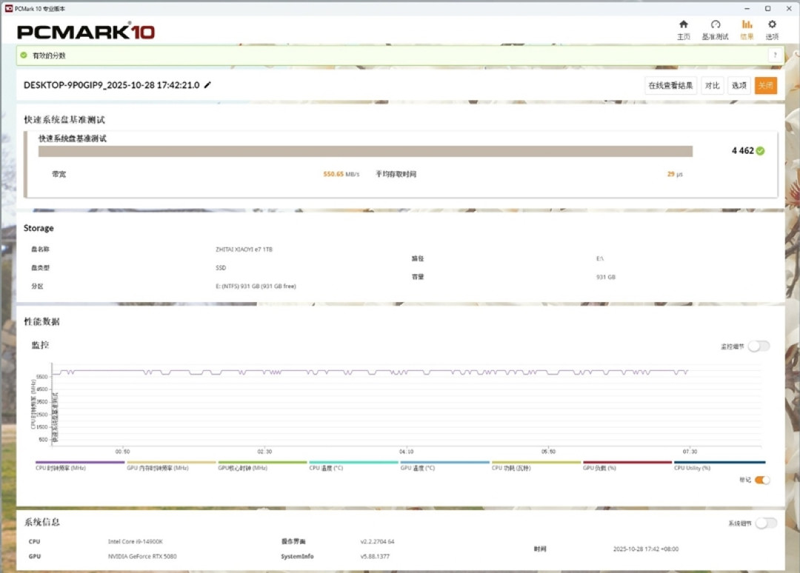This screenshot has height=573, width=800.
Task: Click the 04:10 marker on monitoring chart
Action: (406, 452)
